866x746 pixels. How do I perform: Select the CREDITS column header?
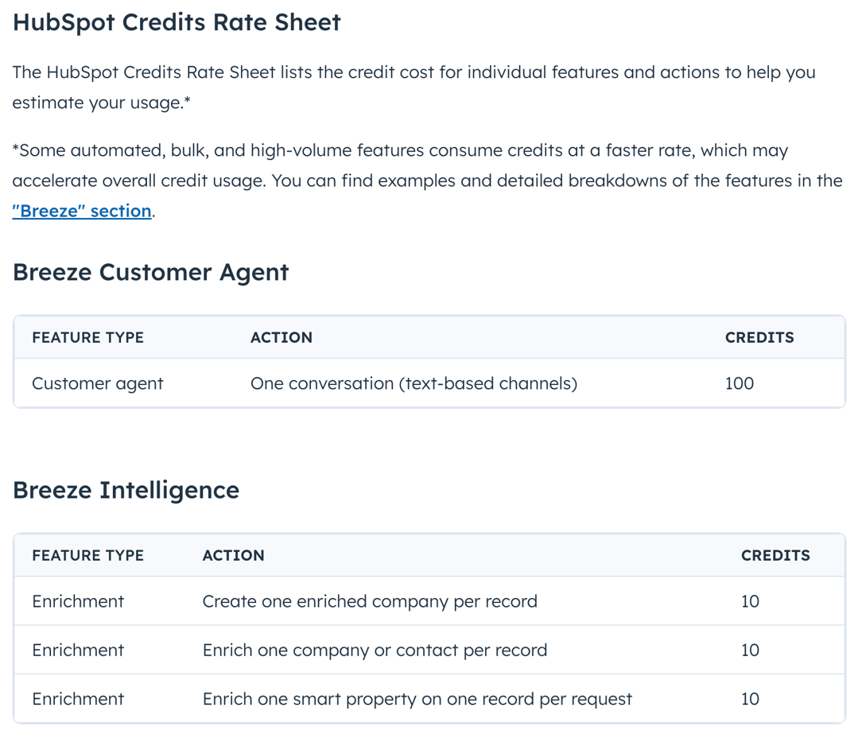point(759,337)
